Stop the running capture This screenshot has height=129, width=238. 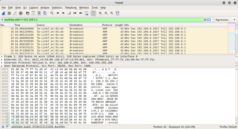point(9,13)
